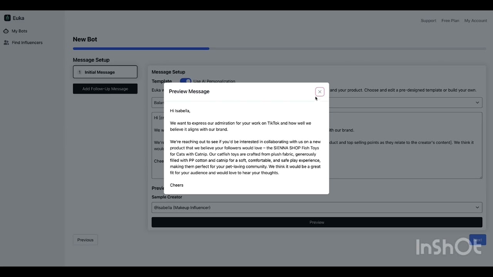Open My Bots from the sidebar
The image size is (493, 277).
pos(19,31)
